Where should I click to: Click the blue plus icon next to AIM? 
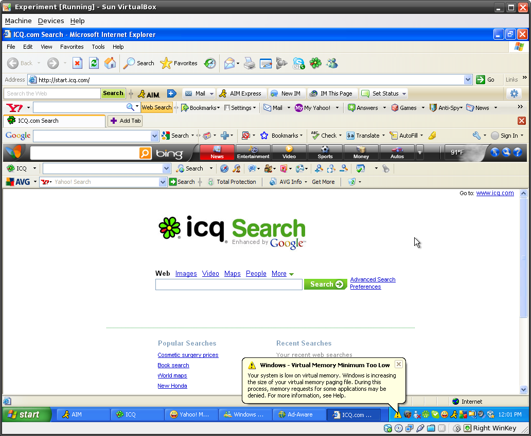172,93
